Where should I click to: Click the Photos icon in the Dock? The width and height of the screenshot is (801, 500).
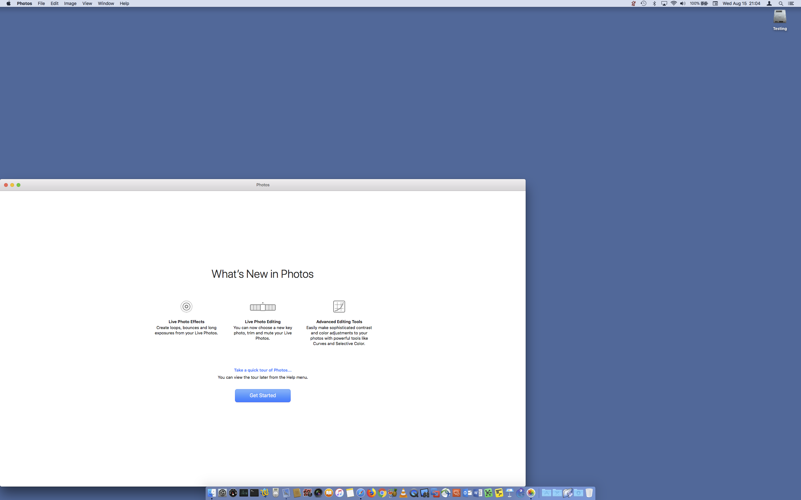click(x=531, y=493)
